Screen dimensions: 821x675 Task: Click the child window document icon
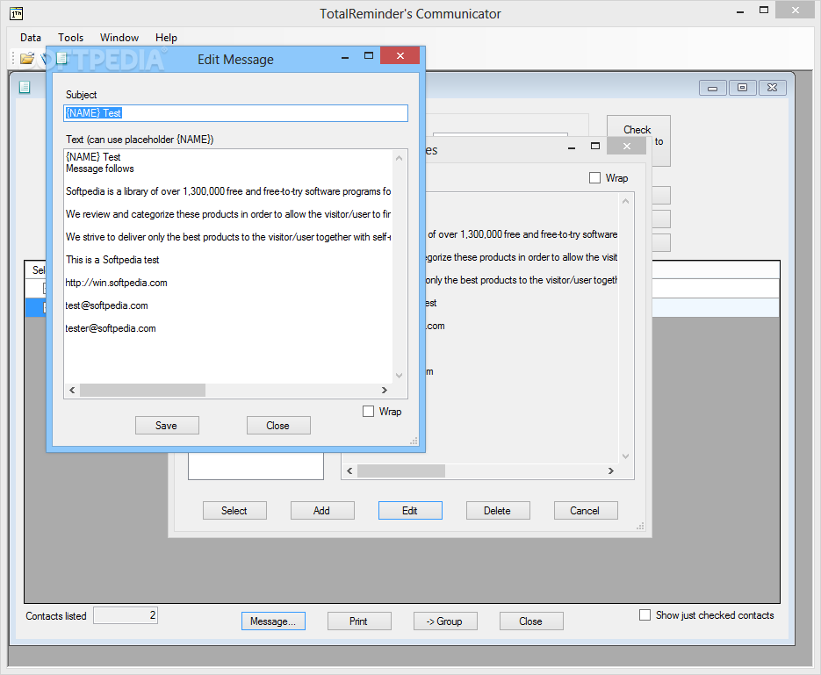point(25,87)
